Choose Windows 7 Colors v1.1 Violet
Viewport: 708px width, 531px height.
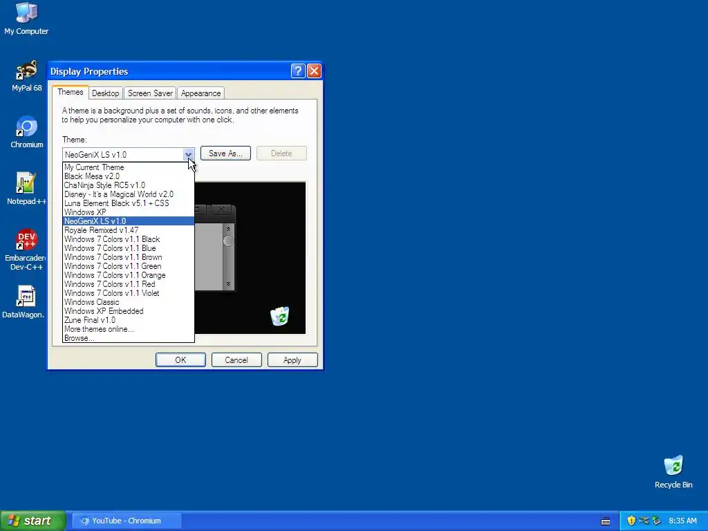128,293
